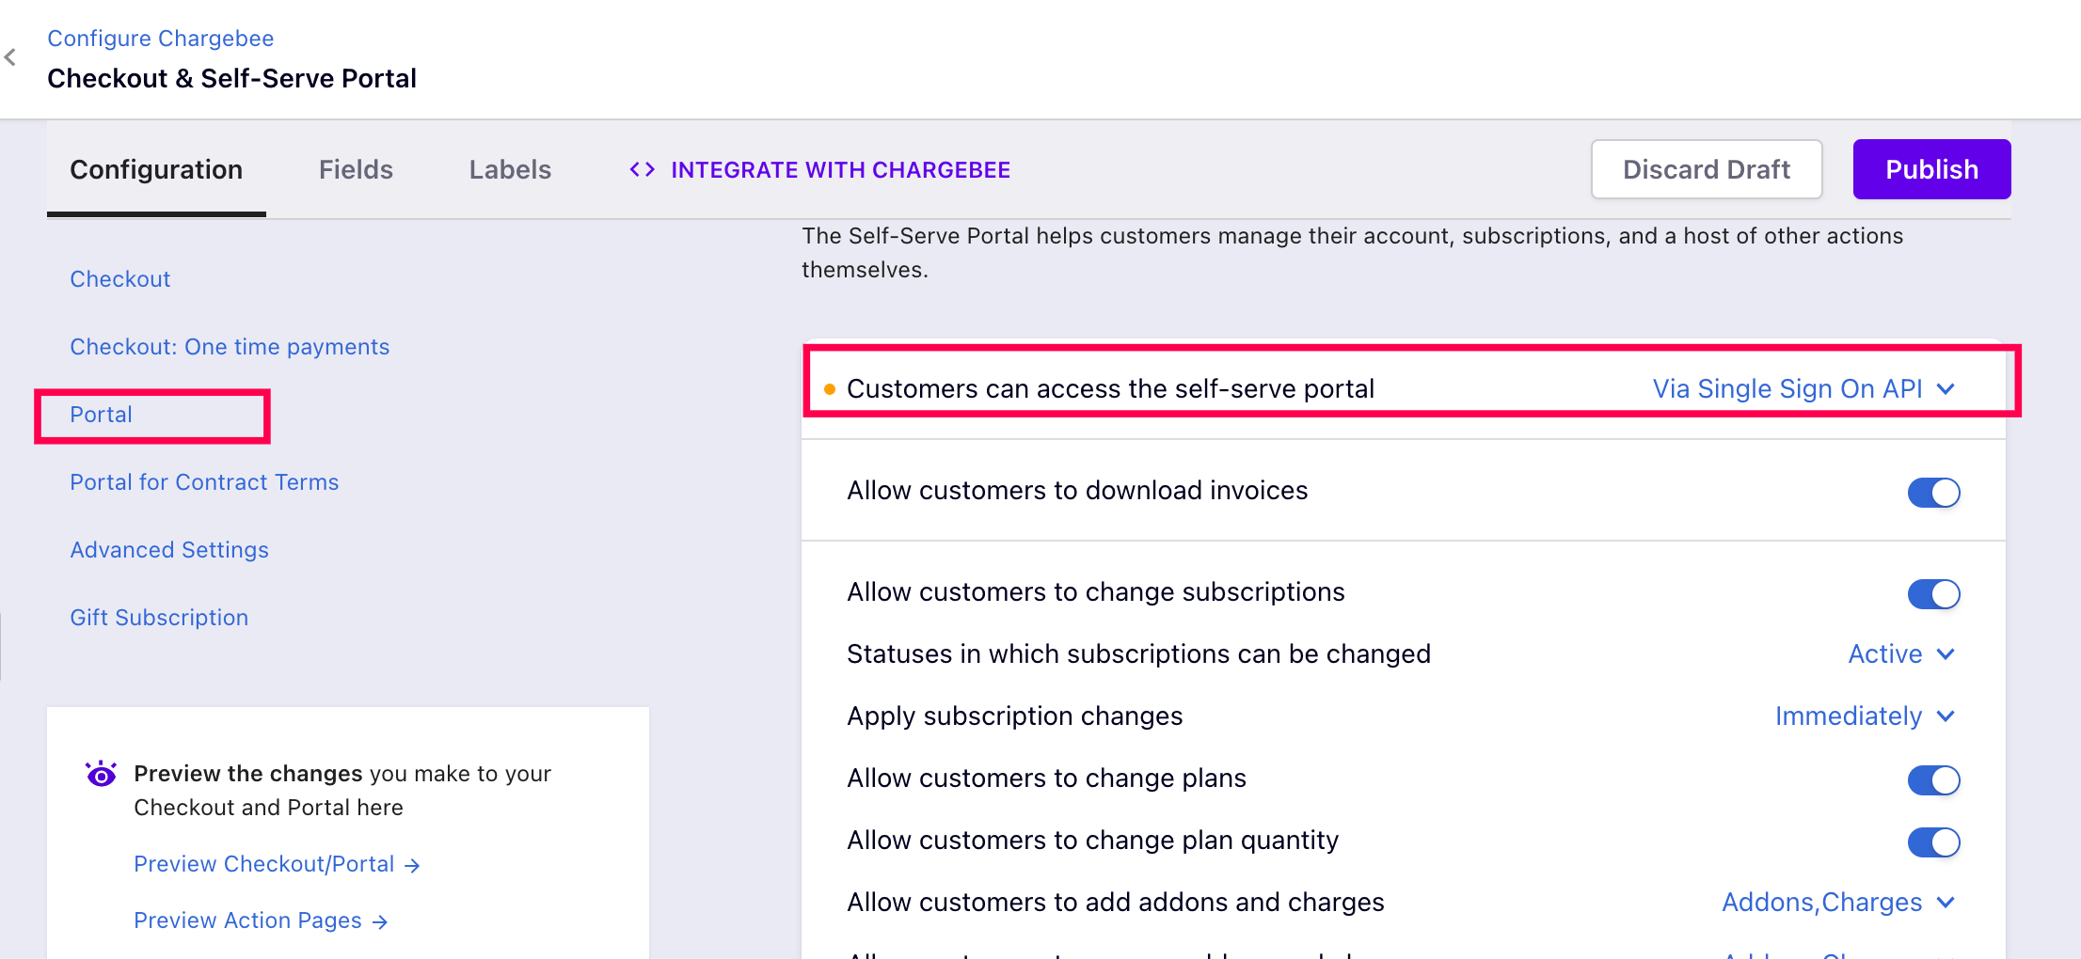Go to the Configure Chargebee breadcrumb link

(161, 39)
